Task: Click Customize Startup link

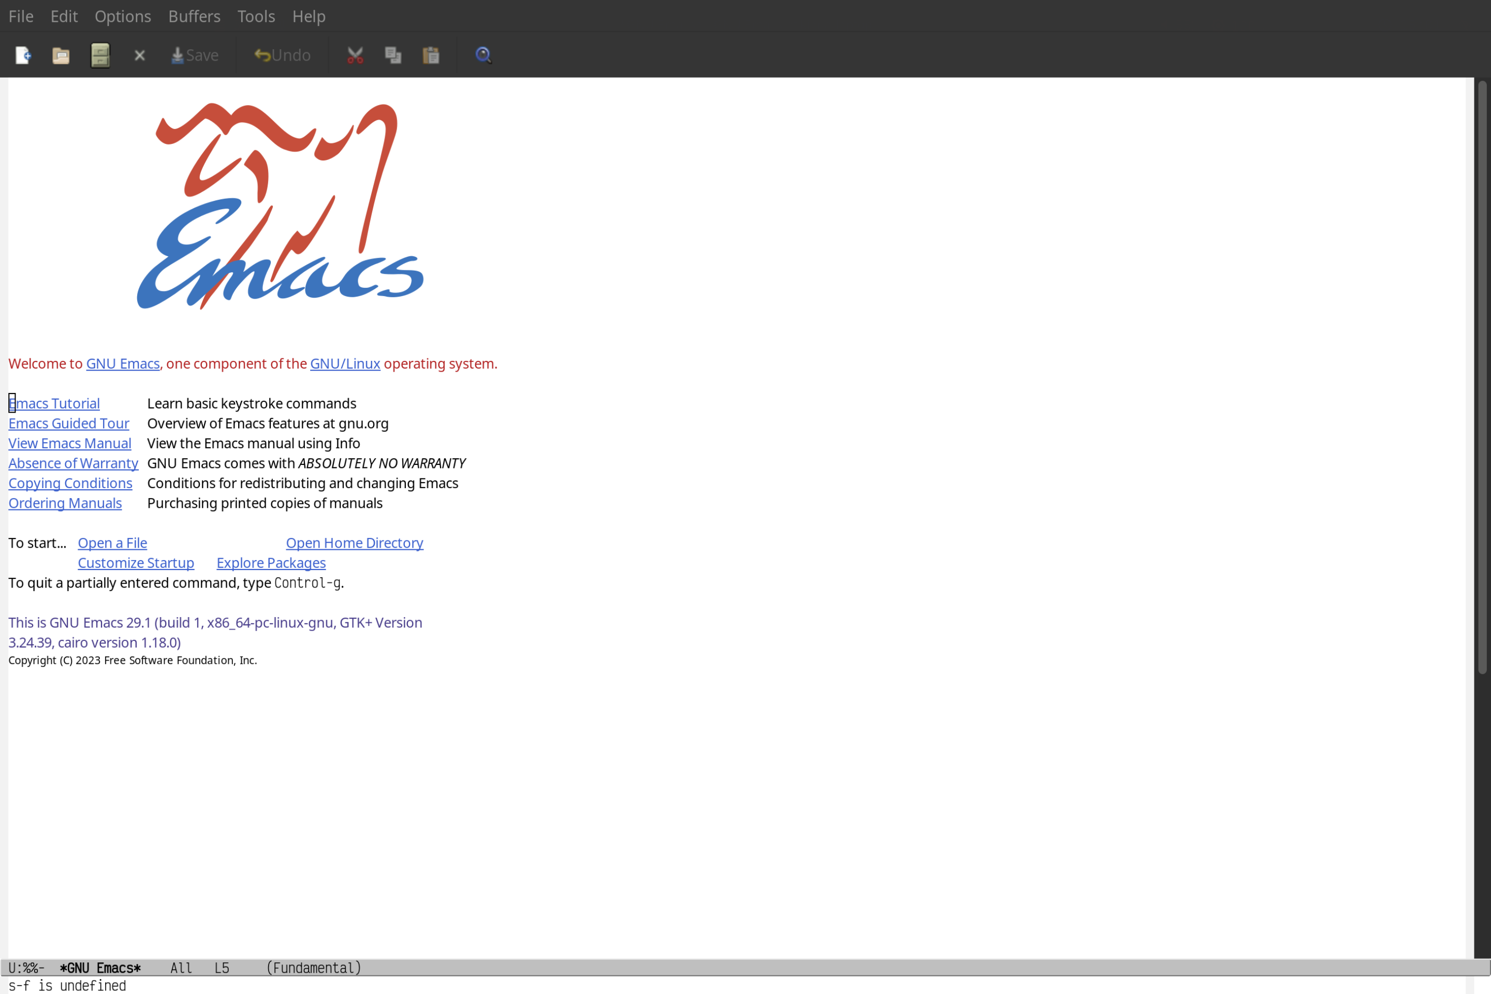Action: [x=135, y=562]
